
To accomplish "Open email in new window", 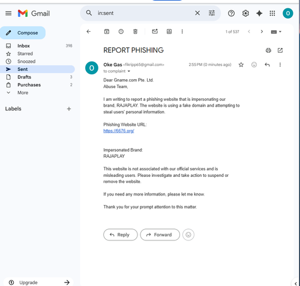I will (x=280, y=50).
